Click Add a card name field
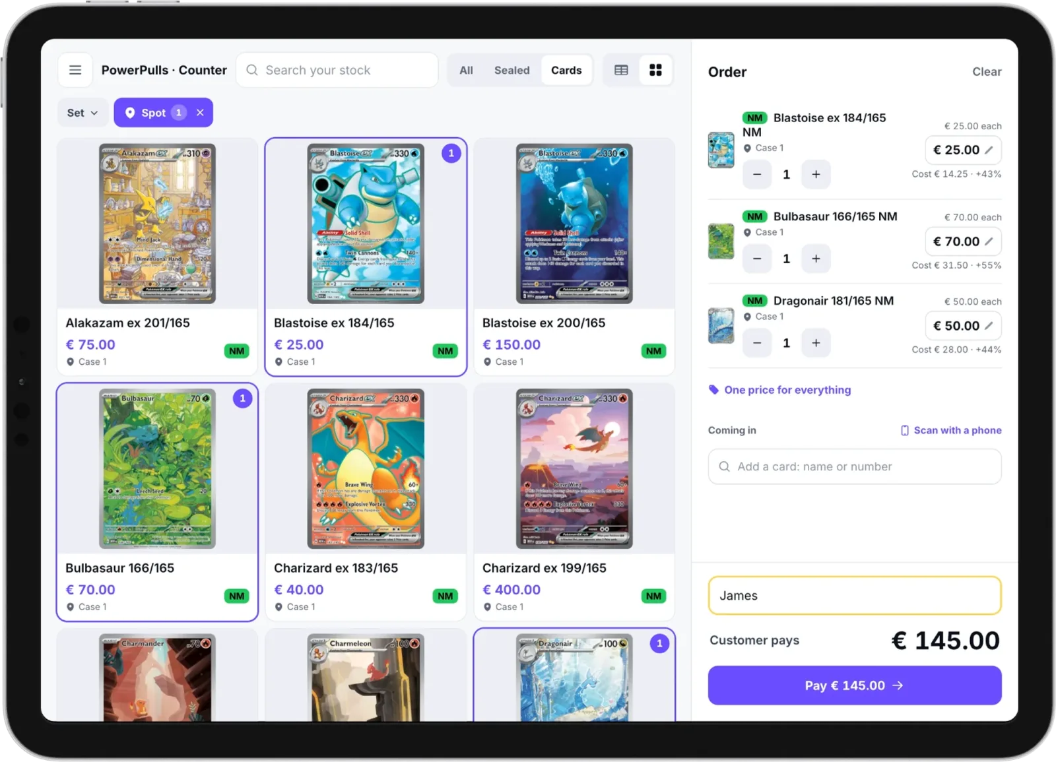Screen dimensions: 1056x762 855,466
